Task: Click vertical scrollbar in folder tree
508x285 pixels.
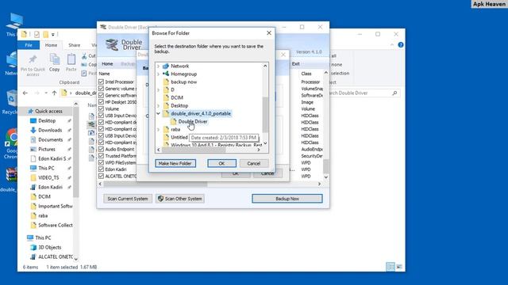Action: click(265, 114)
